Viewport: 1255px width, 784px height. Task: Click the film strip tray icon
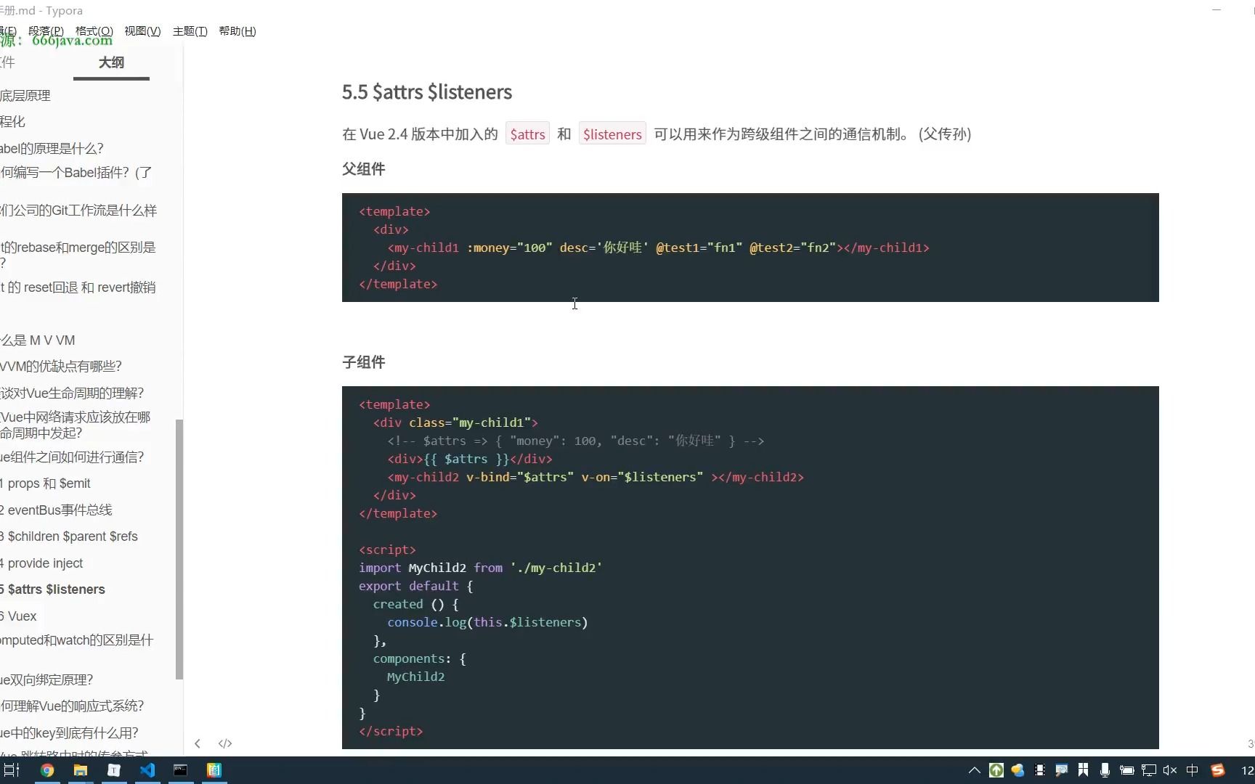pos(1040,770)
